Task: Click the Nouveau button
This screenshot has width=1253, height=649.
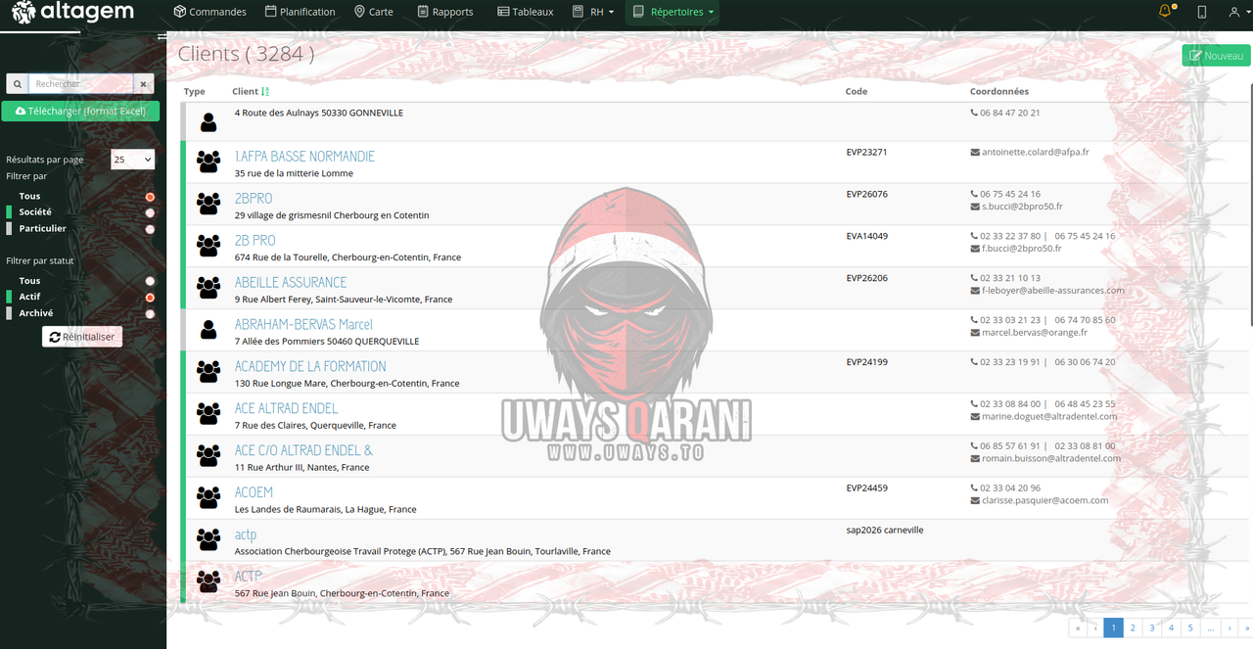Action: pos(1216,56)
